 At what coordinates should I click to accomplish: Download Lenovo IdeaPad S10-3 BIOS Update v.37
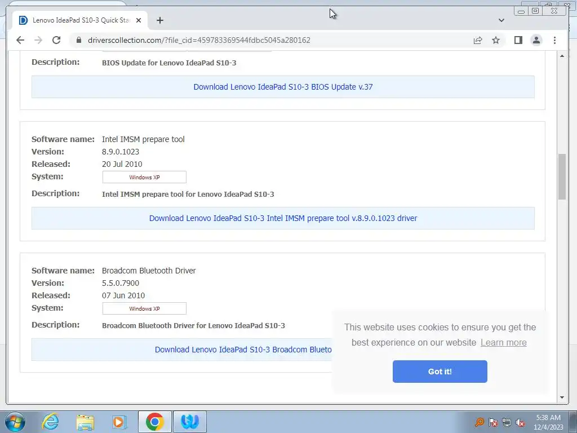tap(283, 87)
